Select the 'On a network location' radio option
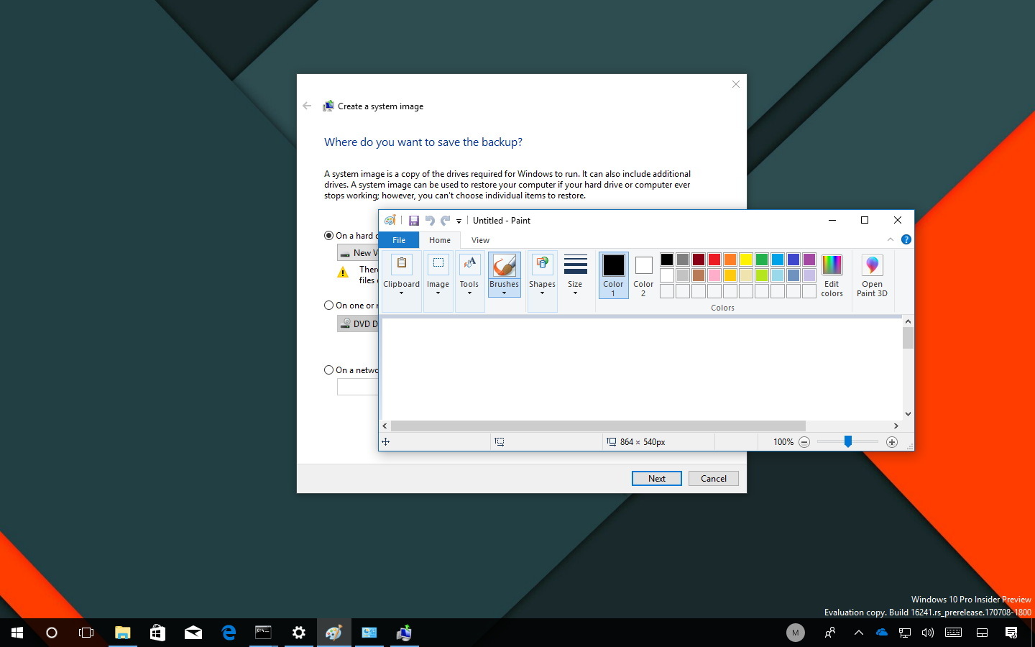 pyautogui.click(x=328, y=370)
